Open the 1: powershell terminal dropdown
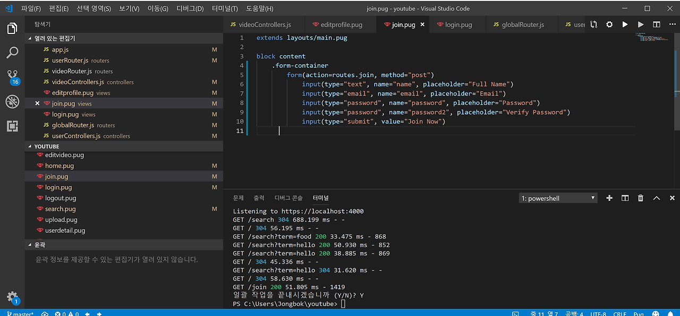The width and height of the screenshot is (680, 316). [558, 198]
